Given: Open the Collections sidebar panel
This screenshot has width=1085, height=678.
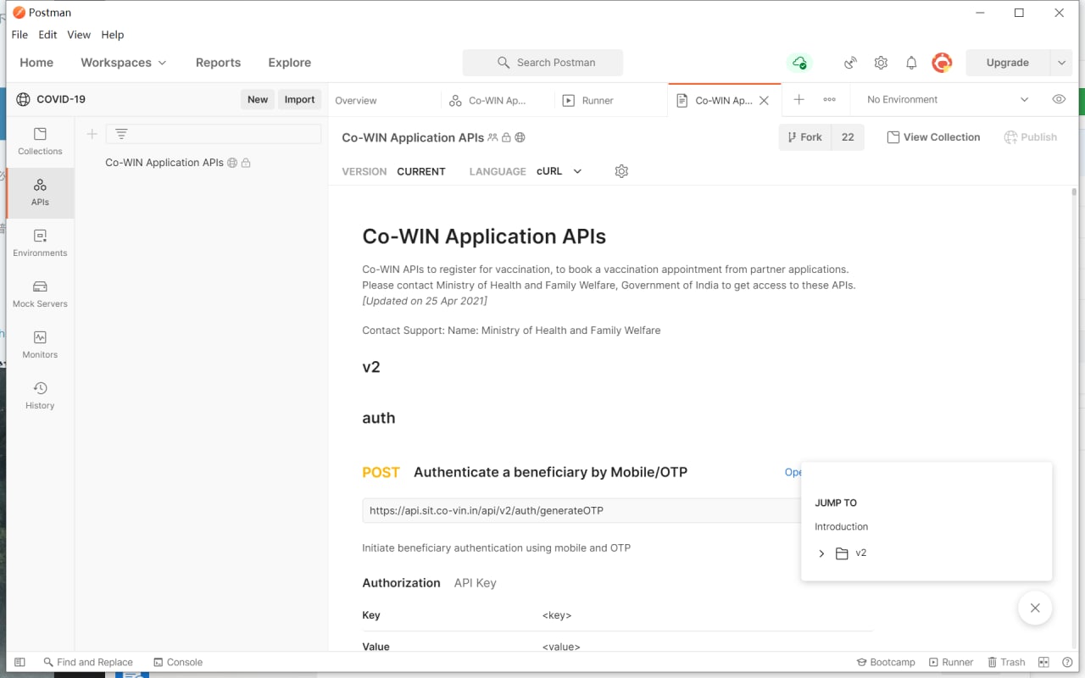Looking at the screenshot, I should [x=40, y=142].
